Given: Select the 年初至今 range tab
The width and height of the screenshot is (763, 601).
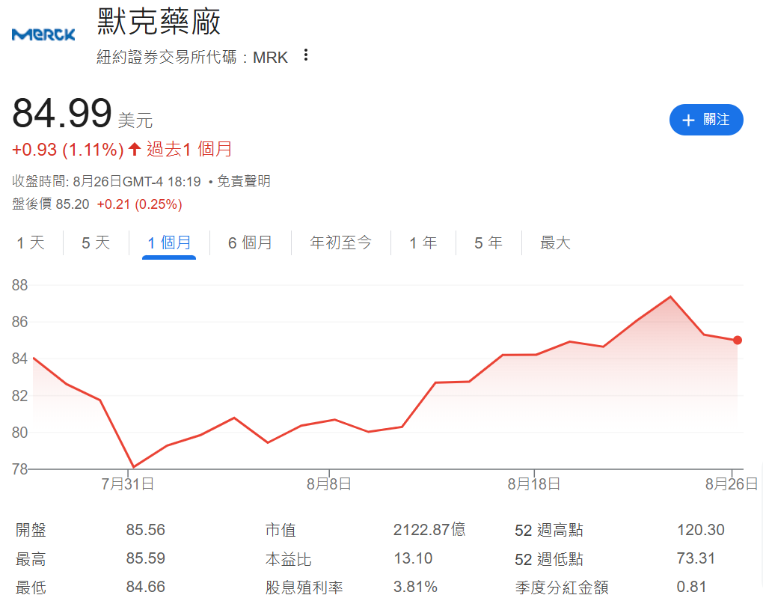Looking at the screenshot, I should click(x=340, y=242).
